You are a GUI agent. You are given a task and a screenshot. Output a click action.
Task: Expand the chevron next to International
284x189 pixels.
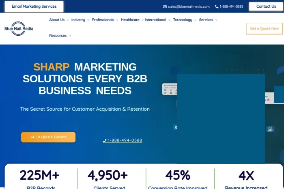[169, 20]
